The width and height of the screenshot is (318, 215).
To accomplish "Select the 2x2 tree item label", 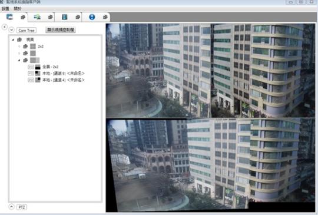I will pyautogui.click(x=41, y=47).
